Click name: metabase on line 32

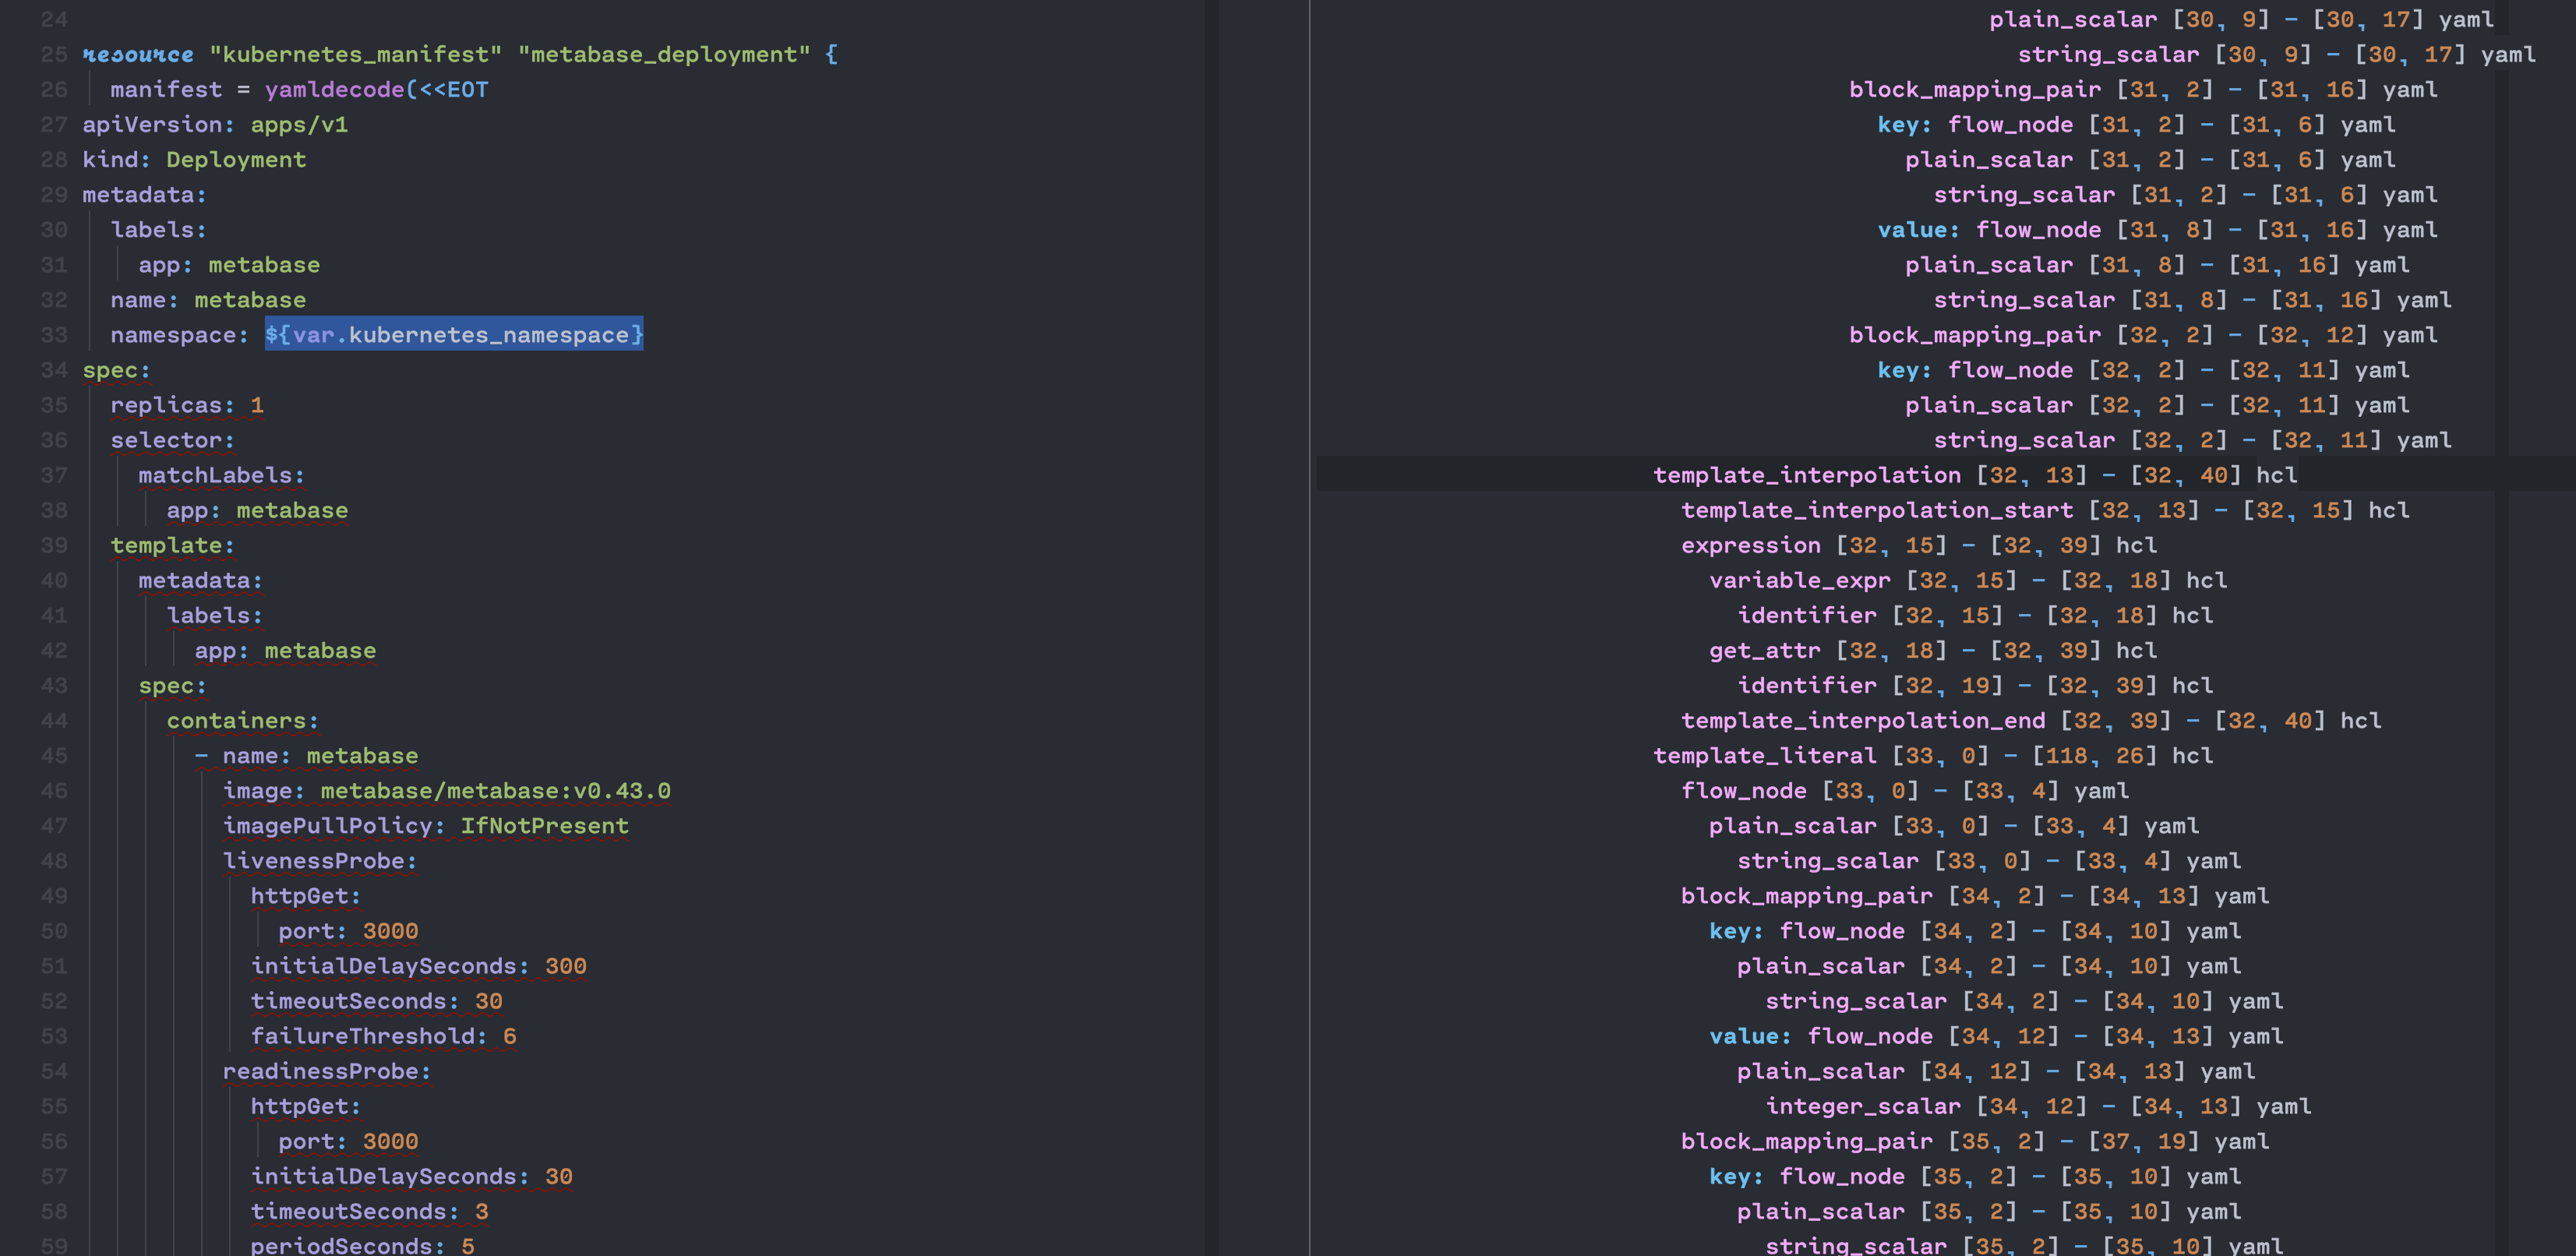tap(208, 300)
